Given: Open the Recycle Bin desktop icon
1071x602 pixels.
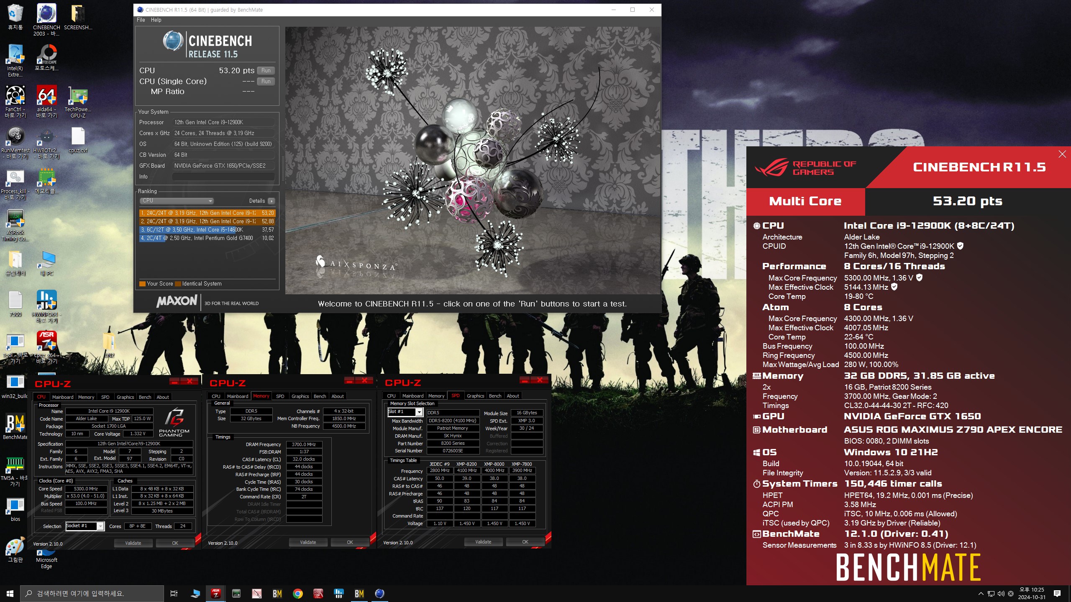Looking at the screenshot, I should coord(15,17).
